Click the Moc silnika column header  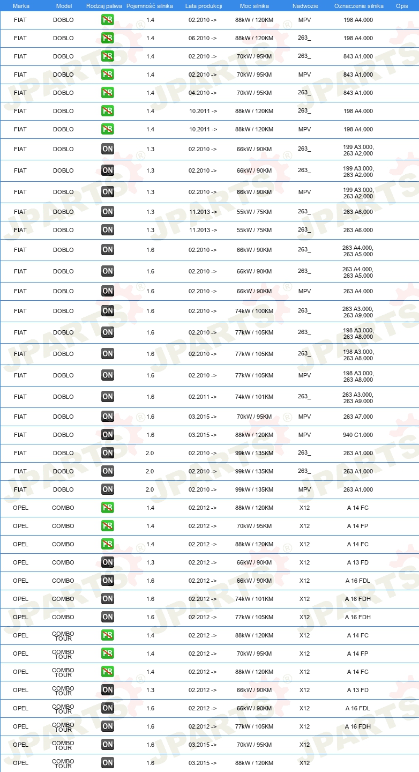click(255, 6)
